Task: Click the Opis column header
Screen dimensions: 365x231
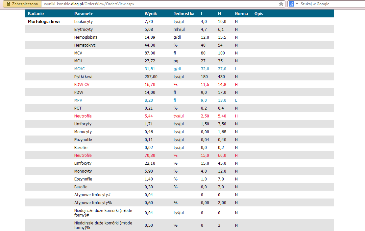Action: coord(259,14)
